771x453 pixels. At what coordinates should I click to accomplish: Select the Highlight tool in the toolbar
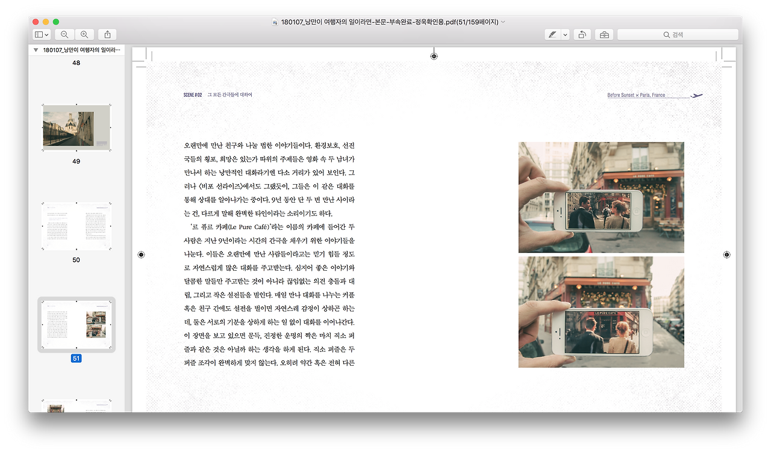[552, 34]
